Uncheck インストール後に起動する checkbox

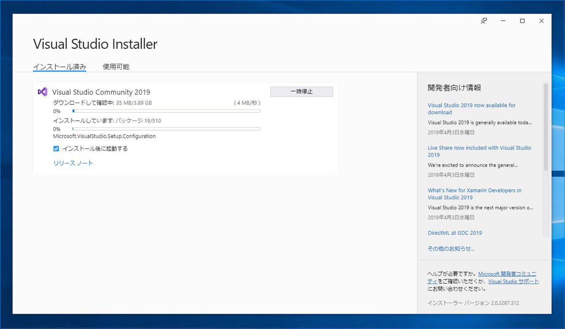pos(56,149)
